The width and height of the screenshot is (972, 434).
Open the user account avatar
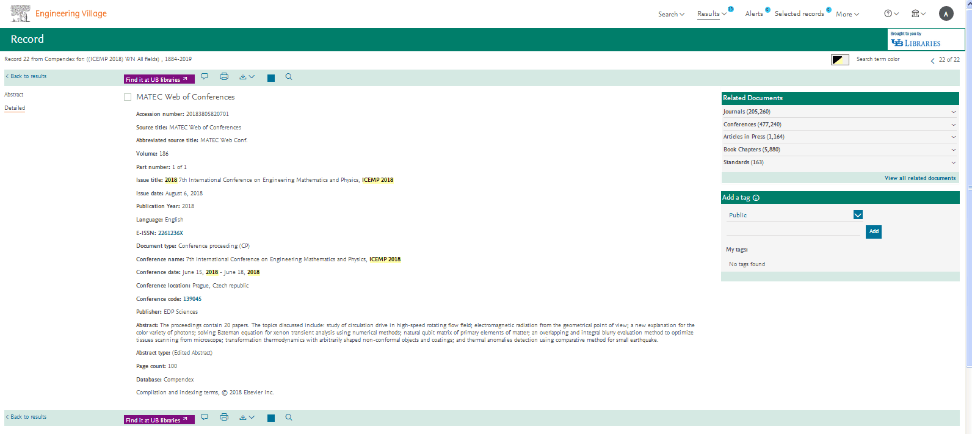tap(946, 13)
